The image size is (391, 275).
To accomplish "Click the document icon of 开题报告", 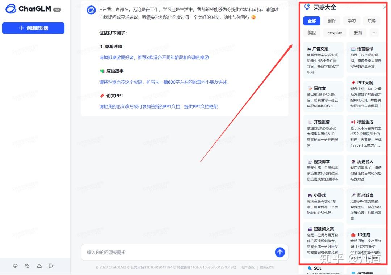I will click(x=310, y=122).
